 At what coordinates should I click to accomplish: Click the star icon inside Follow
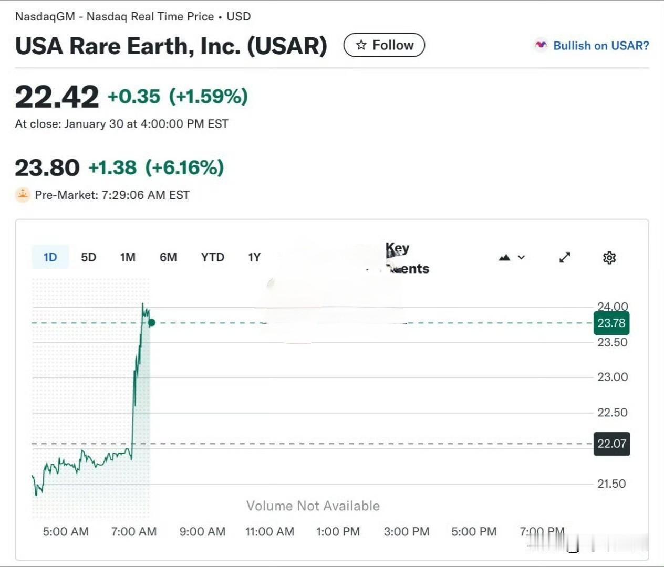(x=361, y=45)
